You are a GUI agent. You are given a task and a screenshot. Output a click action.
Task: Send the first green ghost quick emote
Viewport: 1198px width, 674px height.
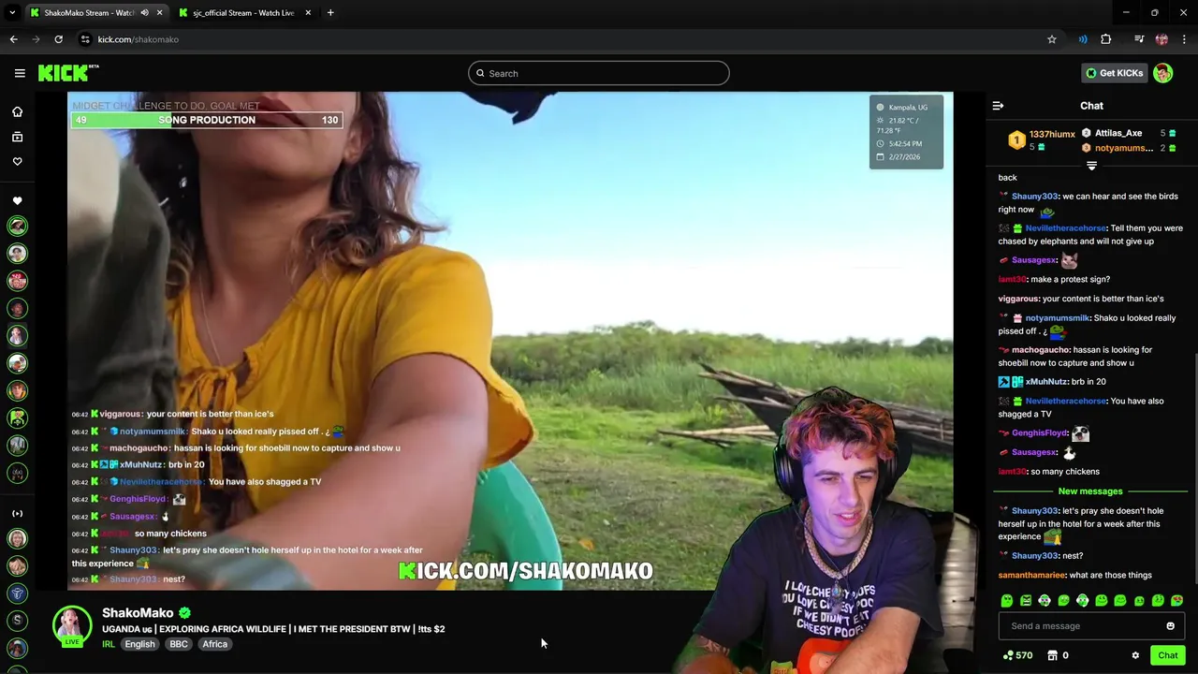point(1006,601)
